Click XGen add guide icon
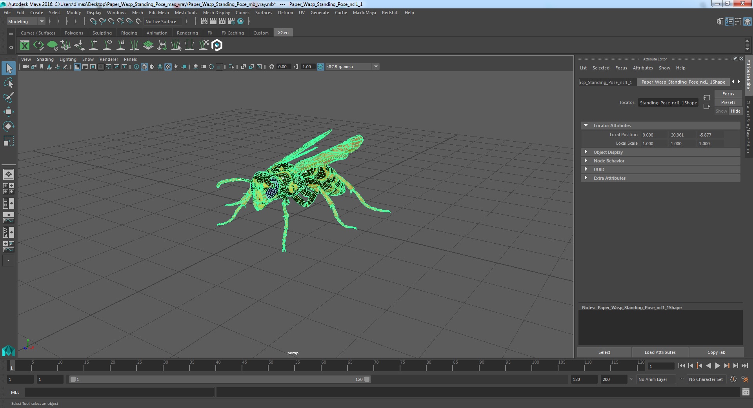 tap(93, 46)
